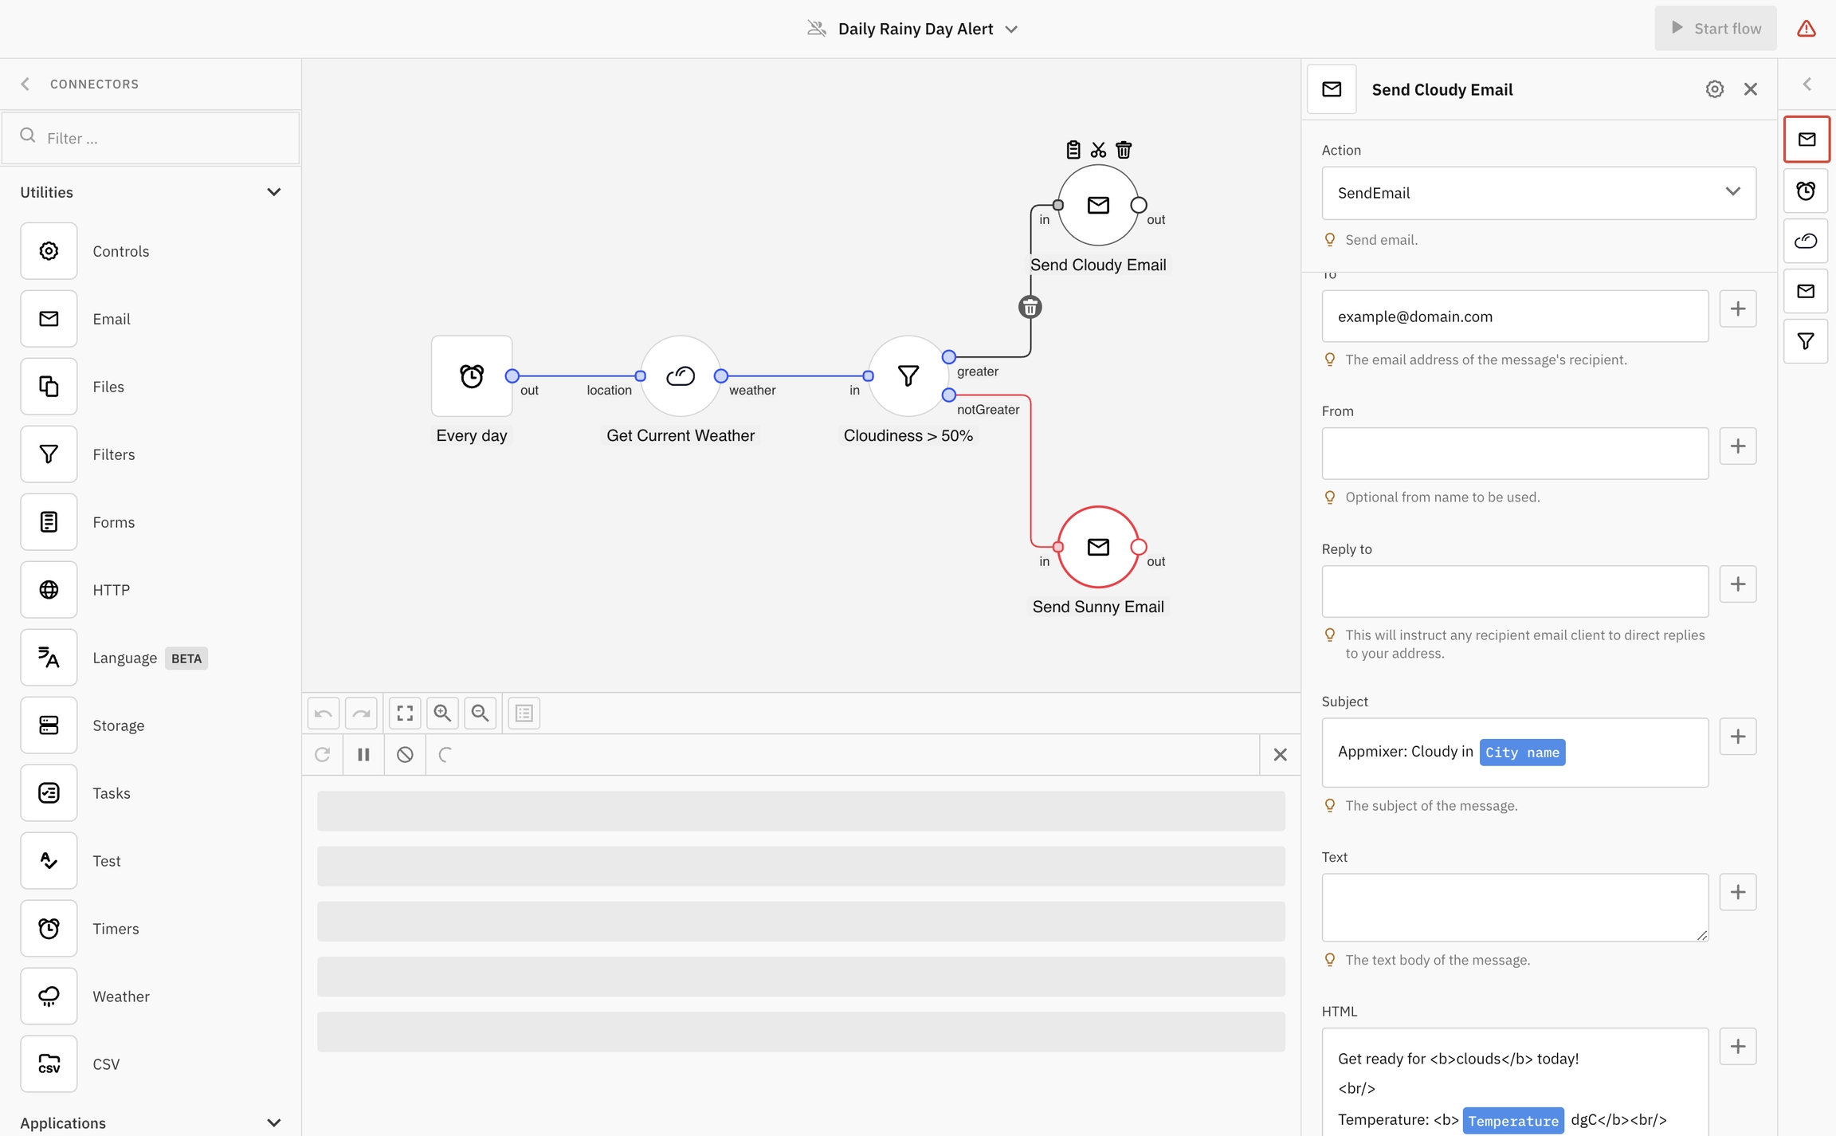Pause the log stream
This screenshot has width=1836, height=1136.
[x=363, y=754]
